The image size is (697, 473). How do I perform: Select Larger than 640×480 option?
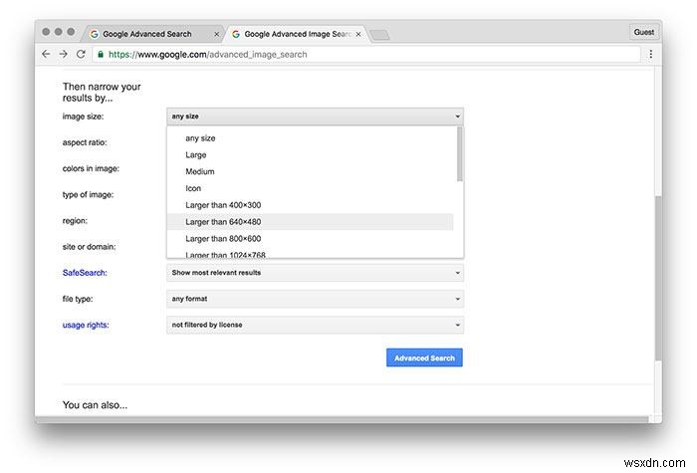click(x=223, y=221)
